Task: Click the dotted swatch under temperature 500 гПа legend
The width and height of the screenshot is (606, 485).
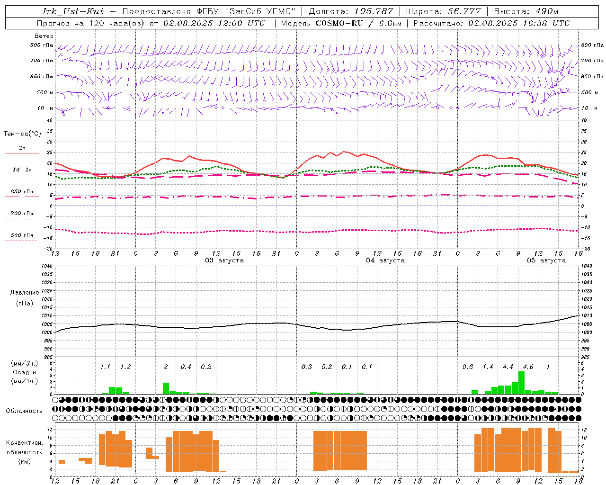Action: 21,241
